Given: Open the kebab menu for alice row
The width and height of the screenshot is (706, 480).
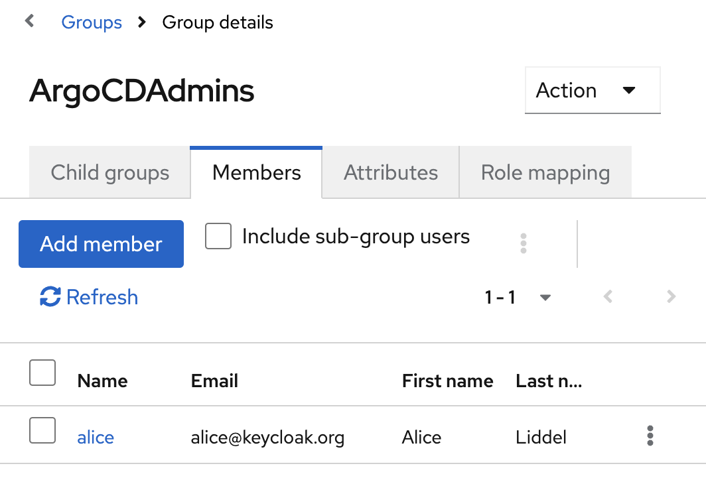Looking at the screenshot, I should [x=650, y=436].
